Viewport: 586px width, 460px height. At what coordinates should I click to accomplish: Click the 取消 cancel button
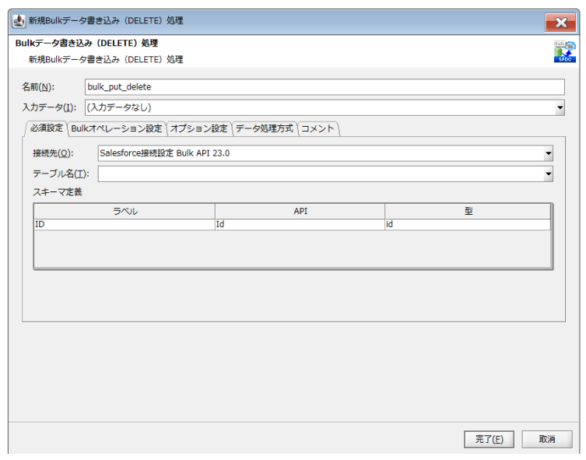546,439
